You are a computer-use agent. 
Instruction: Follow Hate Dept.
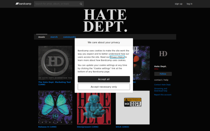[163, 74]
